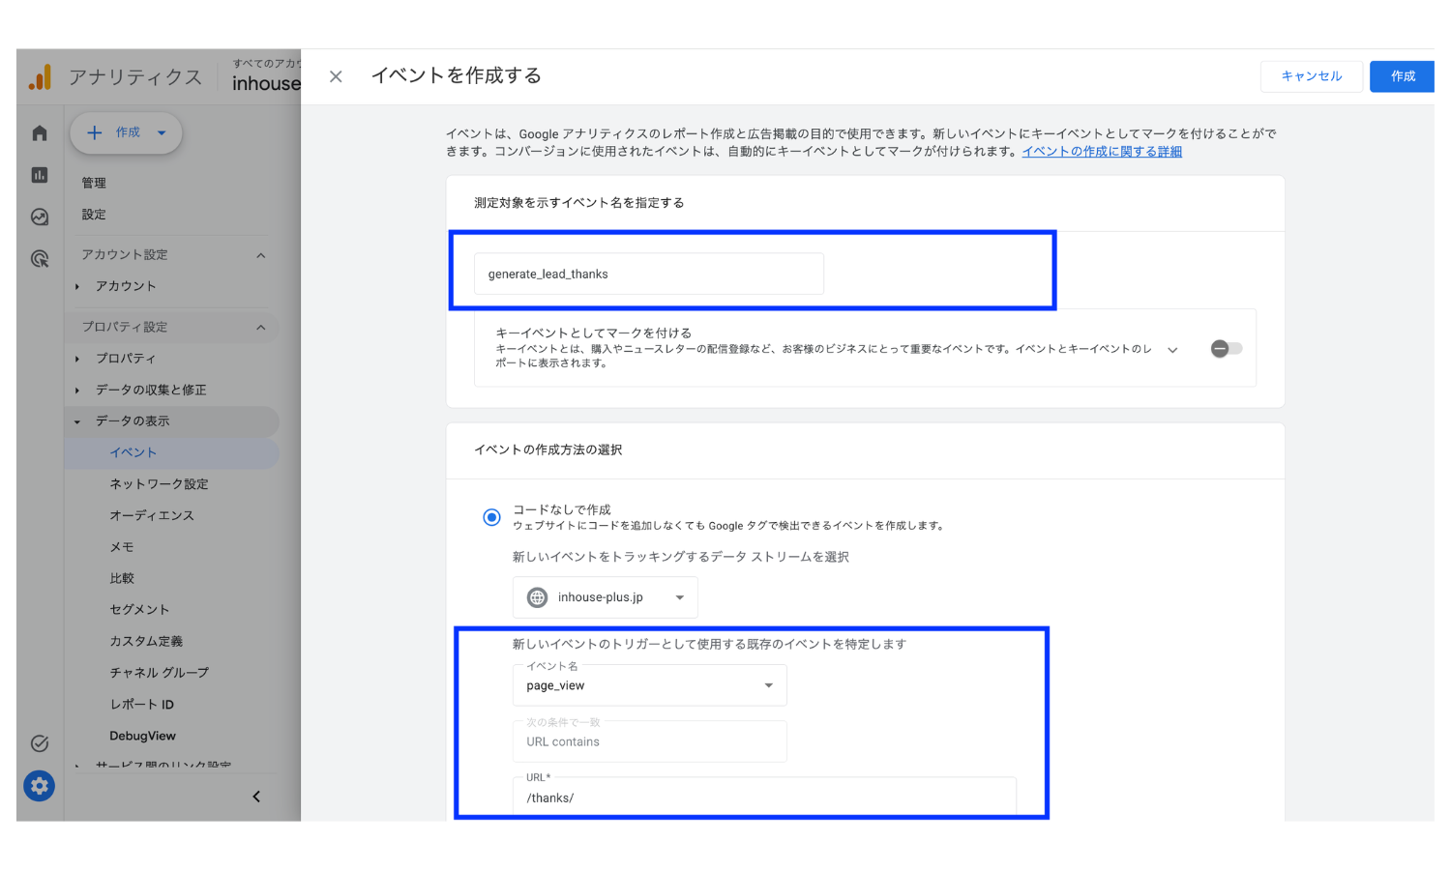Click the URL contains condition field
The height and width of the screenshot is (870, 1451).
tap(650, 741)
